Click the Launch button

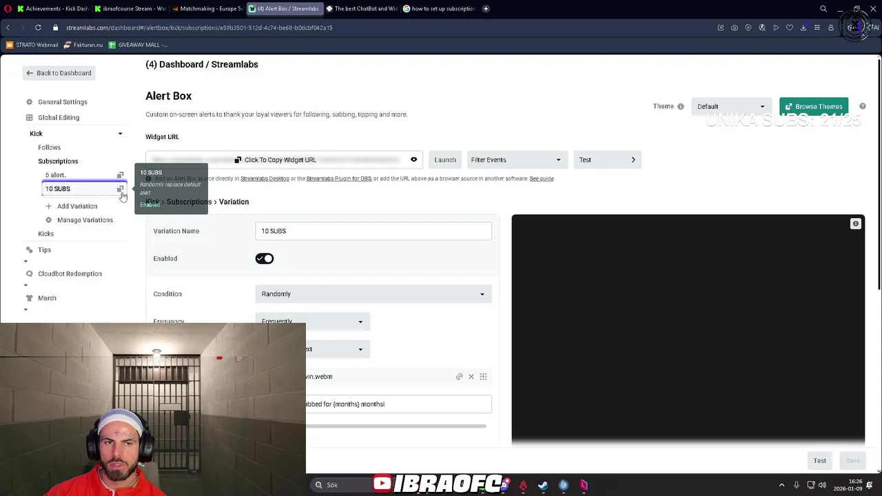click(445, 160)
